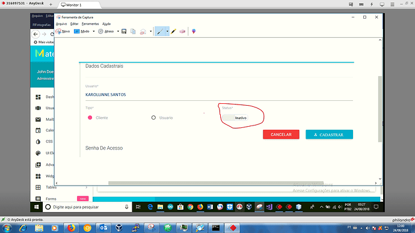Open the Ferramentas menu
The width and height of the screenshot is (415, 233).
point(90,24)
